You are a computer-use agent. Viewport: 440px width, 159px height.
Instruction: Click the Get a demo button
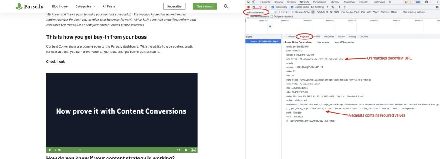tap(205, 6)
